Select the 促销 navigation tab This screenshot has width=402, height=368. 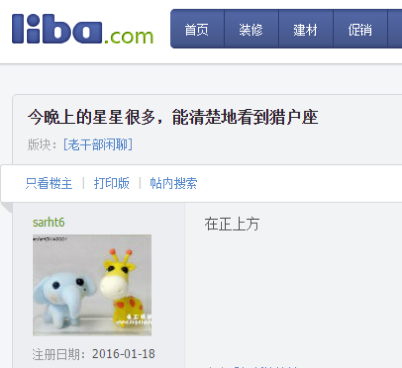tap(360, 29)
